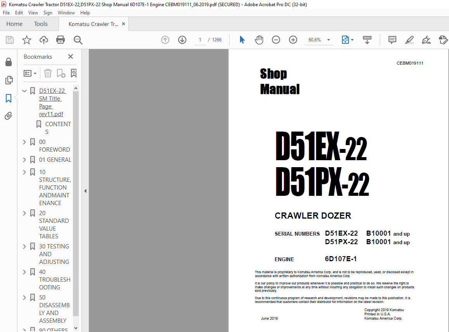This screenshot has width=449, height=332.
Task: Jump to 01 GENERAL bookmark
Action: pyautogui.click(x=55, y=160)
